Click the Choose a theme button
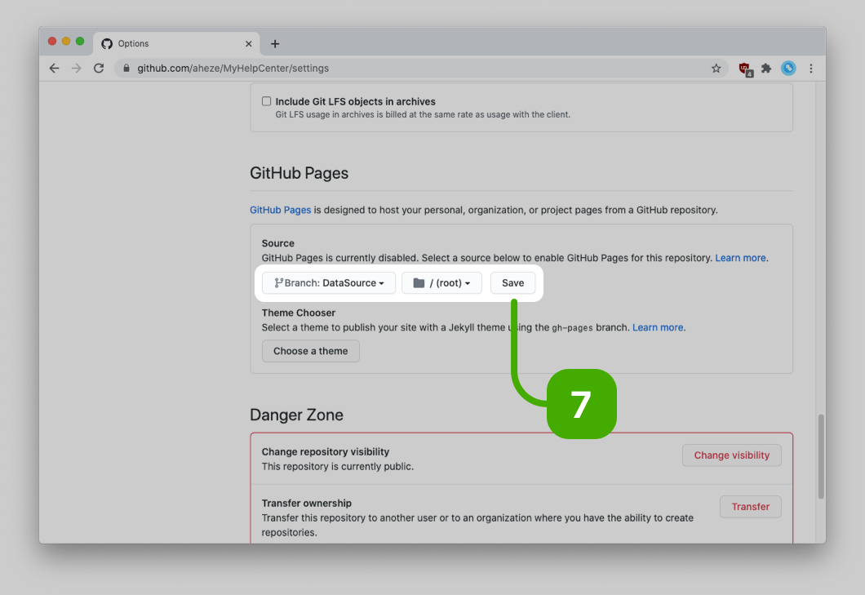This screenshot has height=595, width=865. click(311, 351)
